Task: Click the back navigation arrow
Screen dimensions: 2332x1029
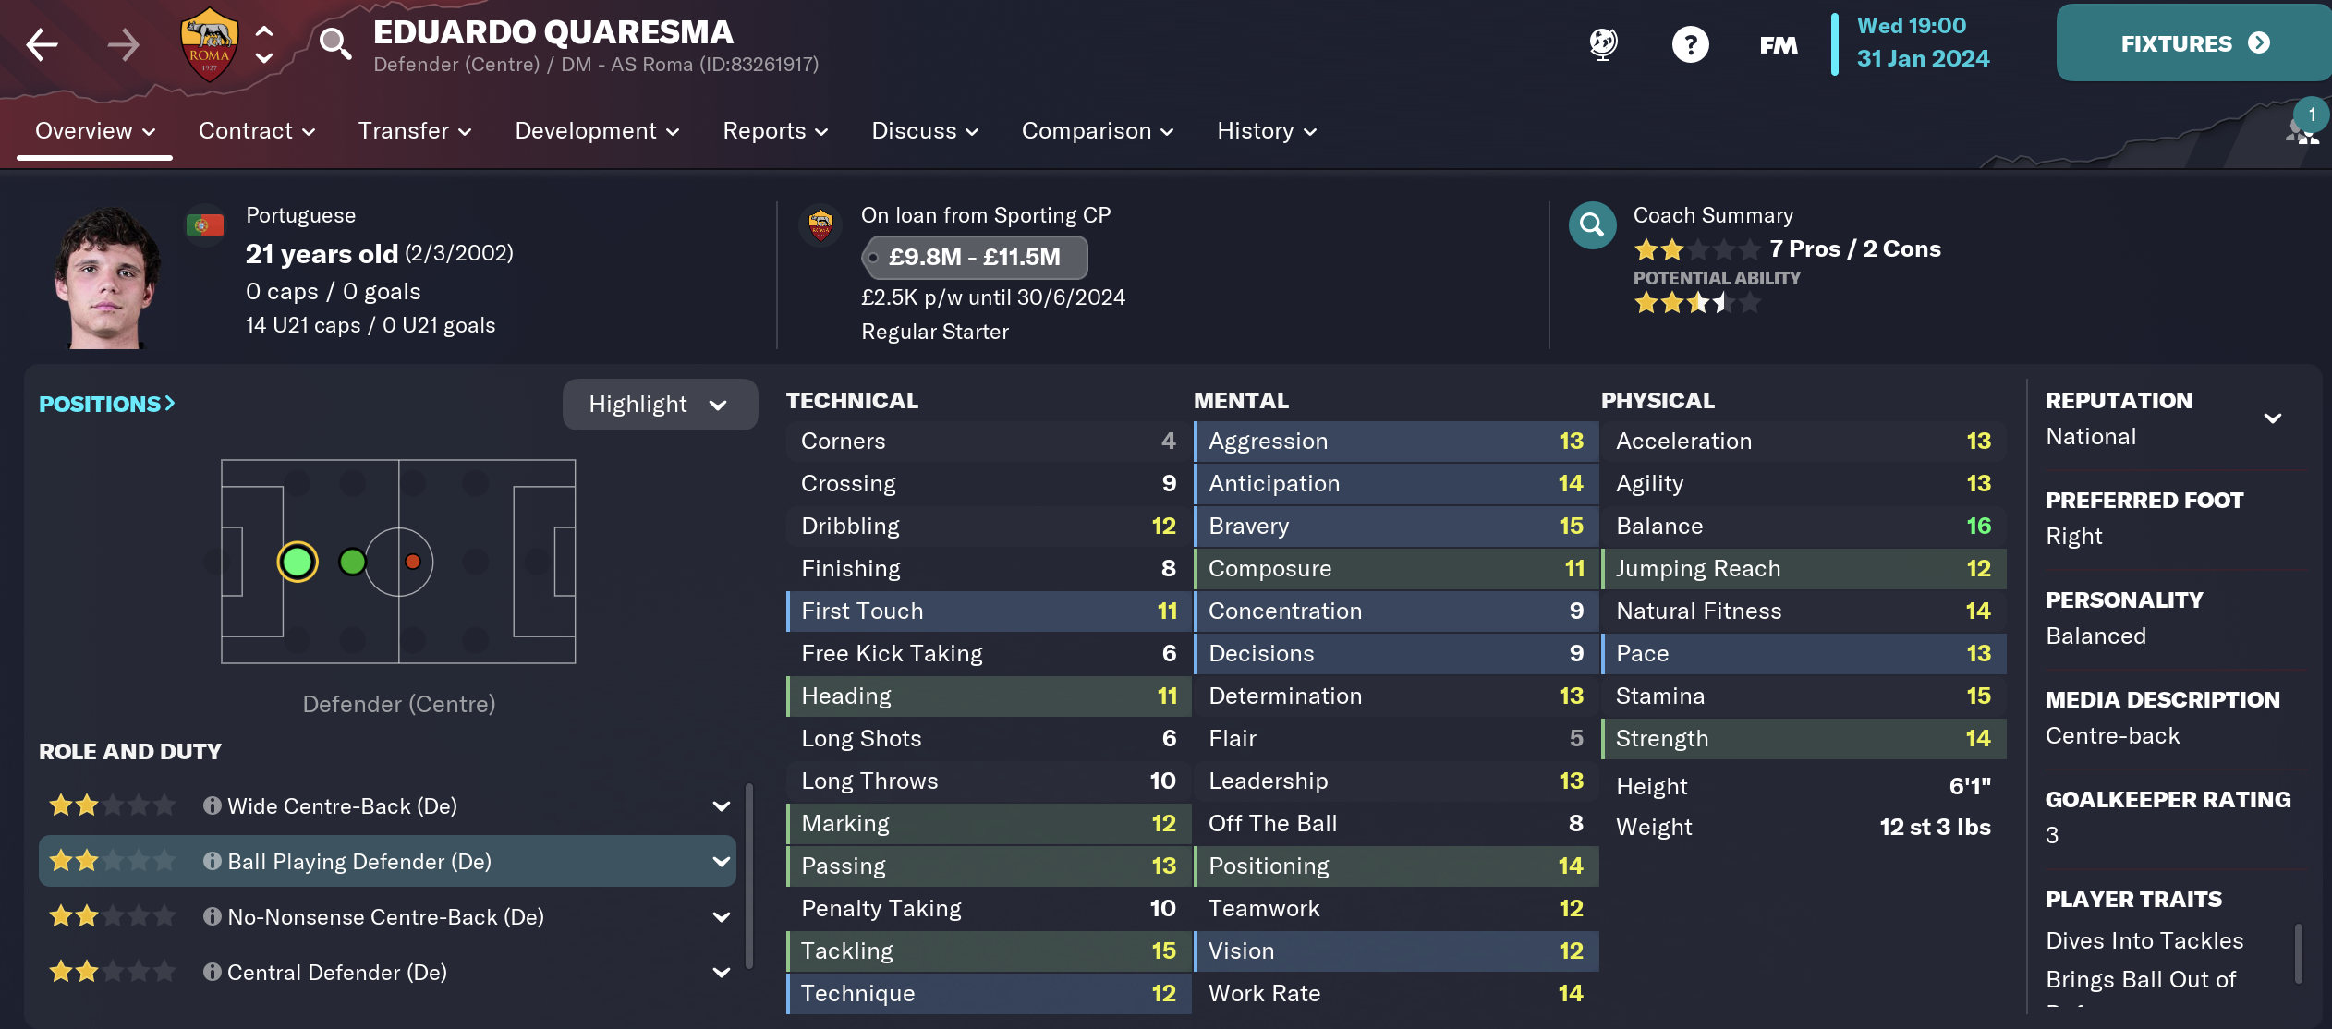Action: click(43, 44)
